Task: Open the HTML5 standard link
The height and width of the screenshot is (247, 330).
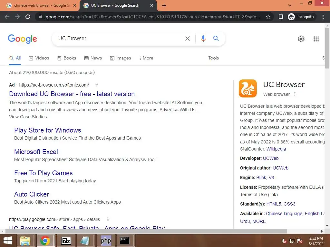Action: pyautogui.click(x=274, y=204)
